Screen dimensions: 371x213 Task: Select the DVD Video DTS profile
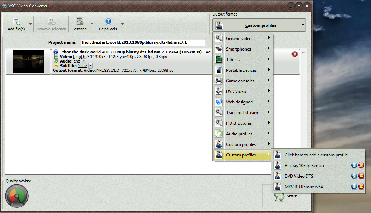[299, 176]
